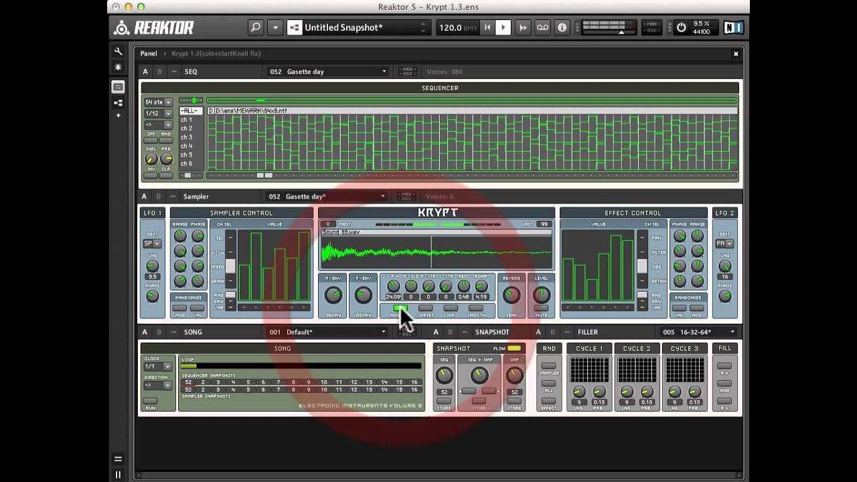Image resolution: width=857 pixels, height=482 pixels.
Task: Click the R + button in FILL panel
Action: pyautogui.click(x=725, y=366)
